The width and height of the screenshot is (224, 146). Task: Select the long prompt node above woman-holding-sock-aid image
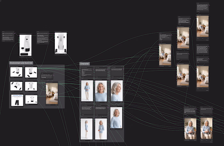click(x=190, y=111)
